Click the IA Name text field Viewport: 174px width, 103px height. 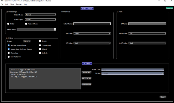coord(147,24)
